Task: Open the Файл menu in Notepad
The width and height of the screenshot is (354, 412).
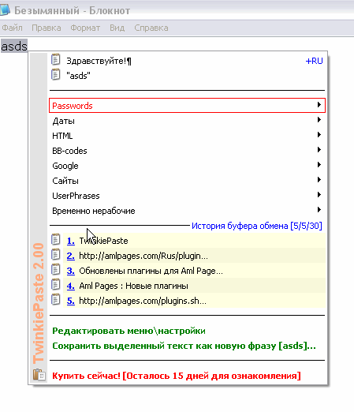Action: pyautogui.click(x=12, y=28)
